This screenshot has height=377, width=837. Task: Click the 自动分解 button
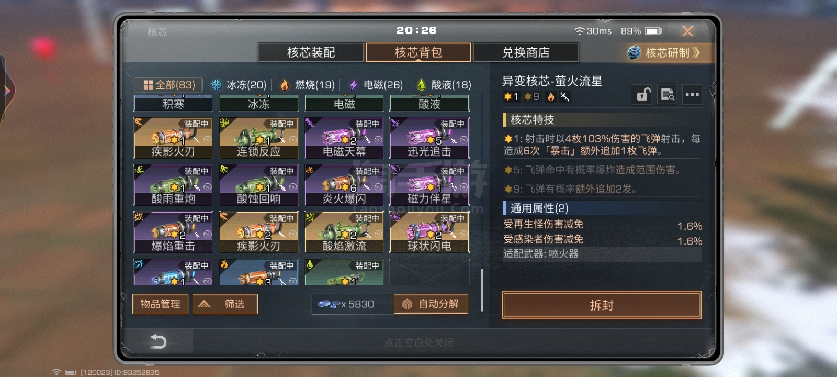click(x=431, y=304)
